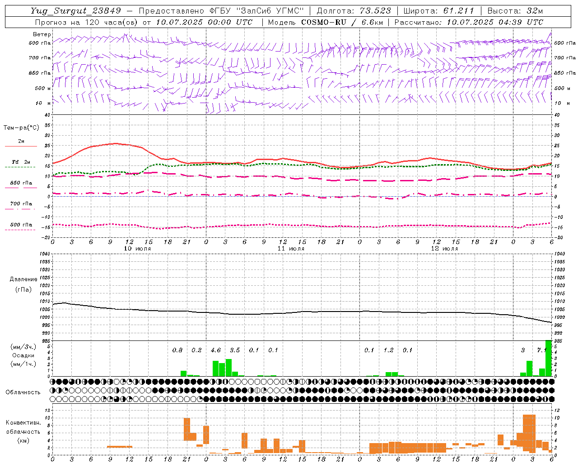
Task: Select the Облачность cloud cover label
Action: click(x=23, y=392)
